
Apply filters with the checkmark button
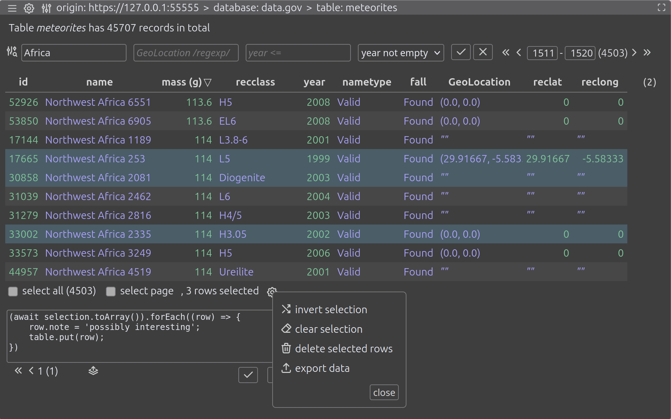(461, 52)
